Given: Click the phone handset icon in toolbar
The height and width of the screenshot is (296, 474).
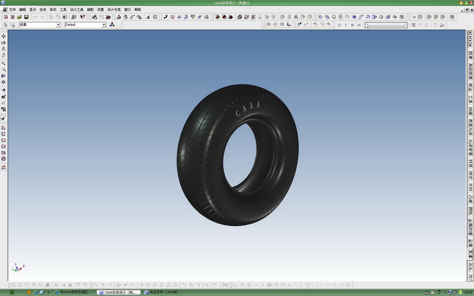Looking at the screenshot, I should (x=289, y=25).
